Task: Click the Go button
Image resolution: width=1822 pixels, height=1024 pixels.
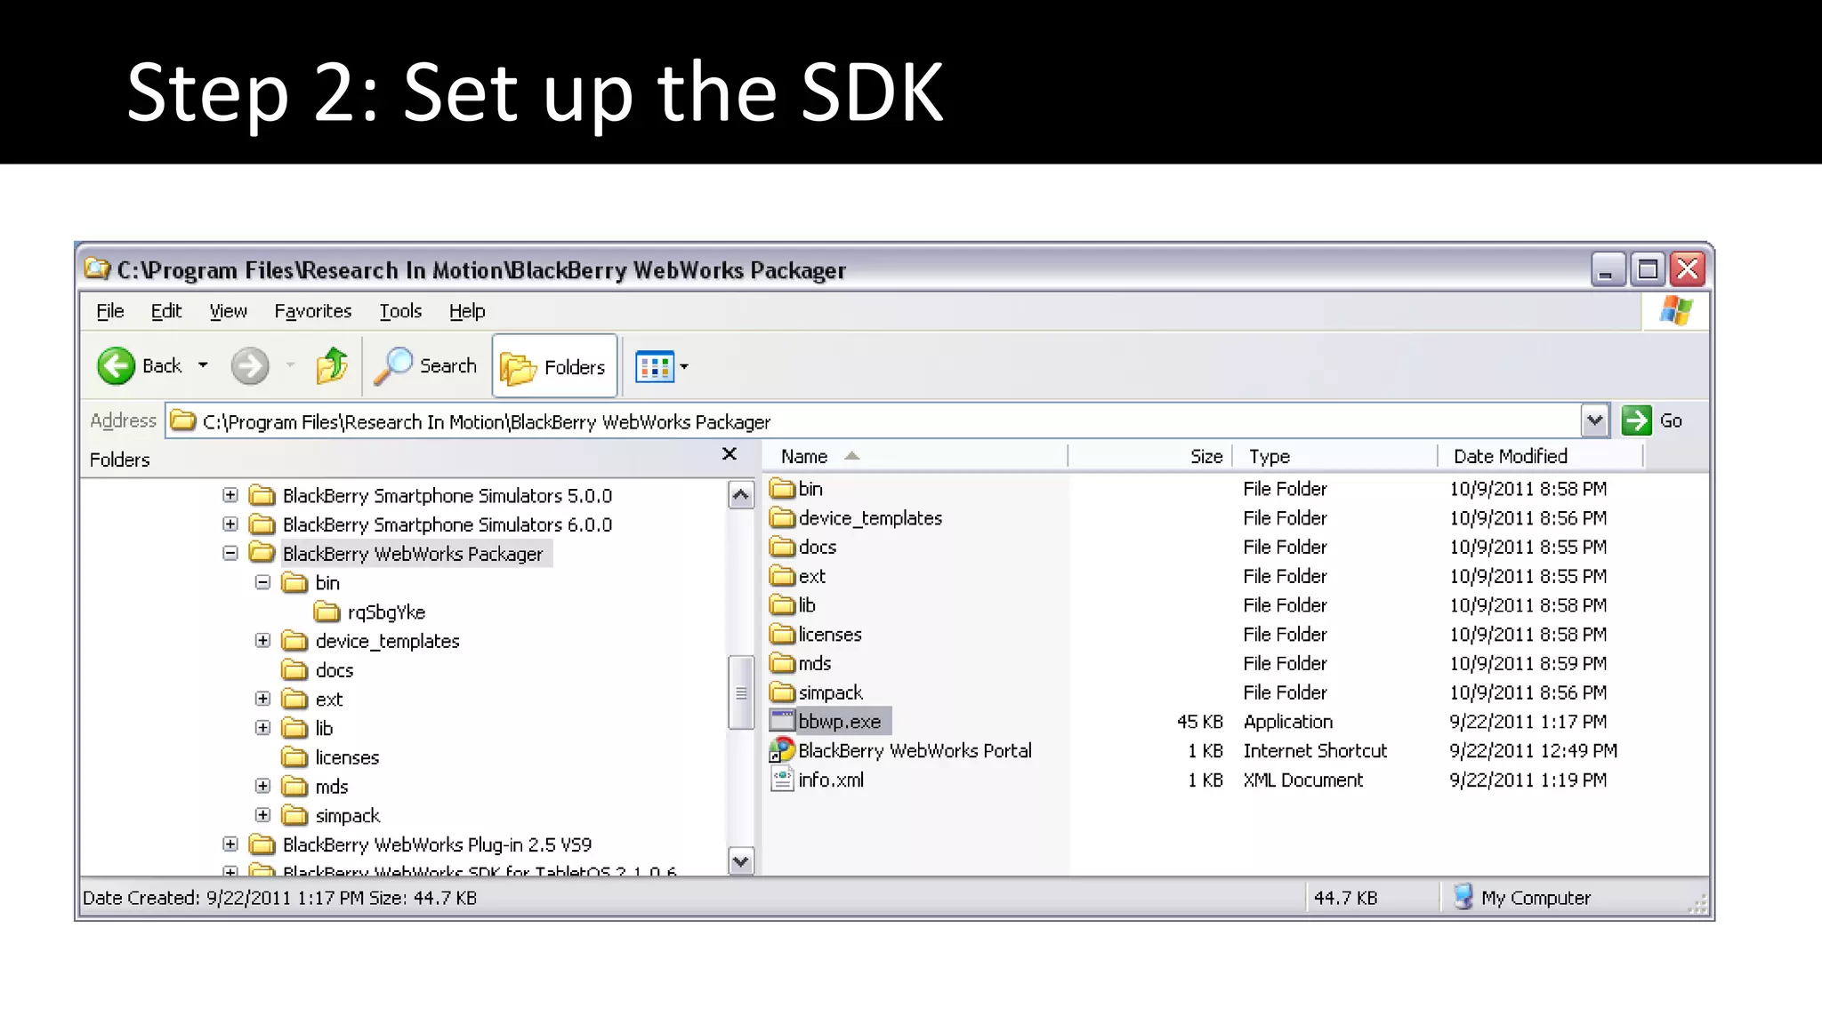Action: pyautogui.click(x=1652, y=420)
